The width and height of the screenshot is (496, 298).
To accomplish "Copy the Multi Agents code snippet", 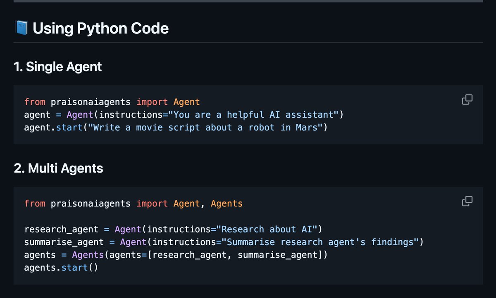I will click(467, 201).
